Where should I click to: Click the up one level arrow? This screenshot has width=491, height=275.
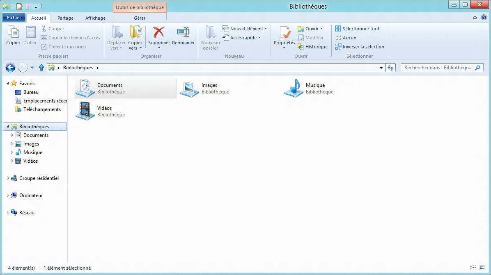pos(41,68)
